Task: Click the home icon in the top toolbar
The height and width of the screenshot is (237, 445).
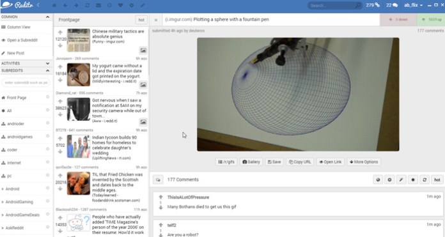Action: [54, 5]
